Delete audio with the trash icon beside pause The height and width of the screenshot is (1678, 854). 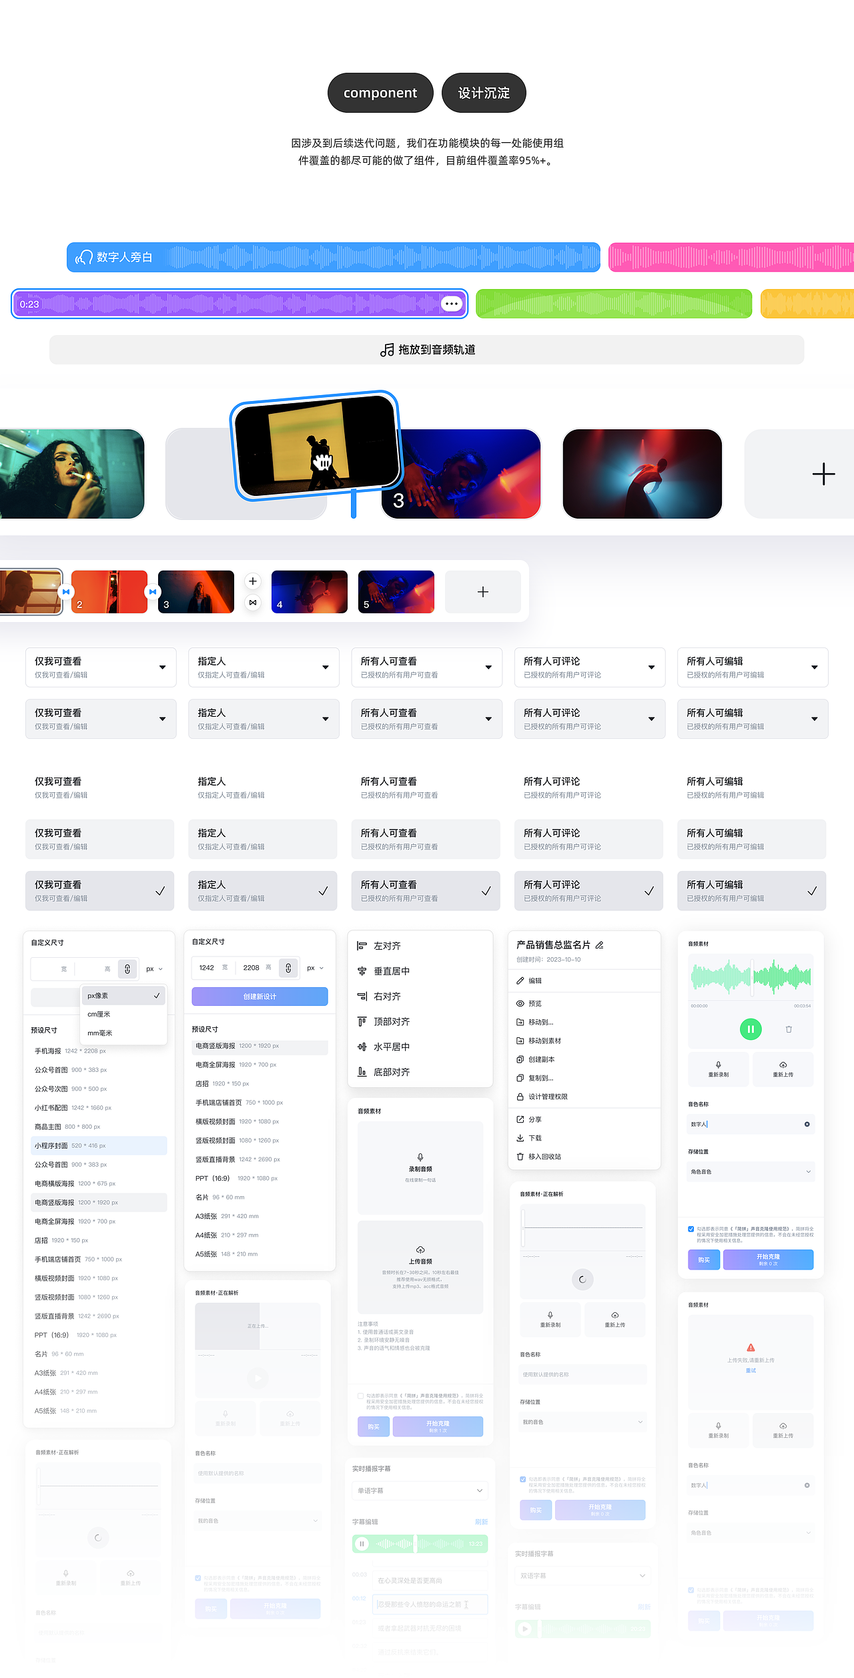click(789, 1029)
